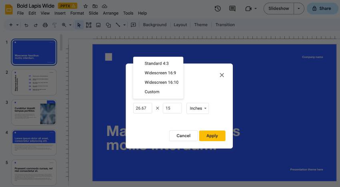
Task: Choose Widescreen 16:10 page size
Action: click(x=158, y=83)
